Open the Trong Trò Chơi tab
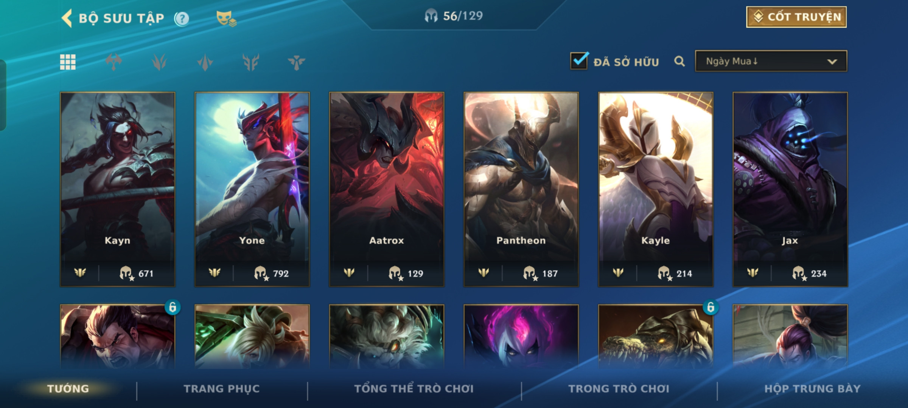 pos(619,389)
